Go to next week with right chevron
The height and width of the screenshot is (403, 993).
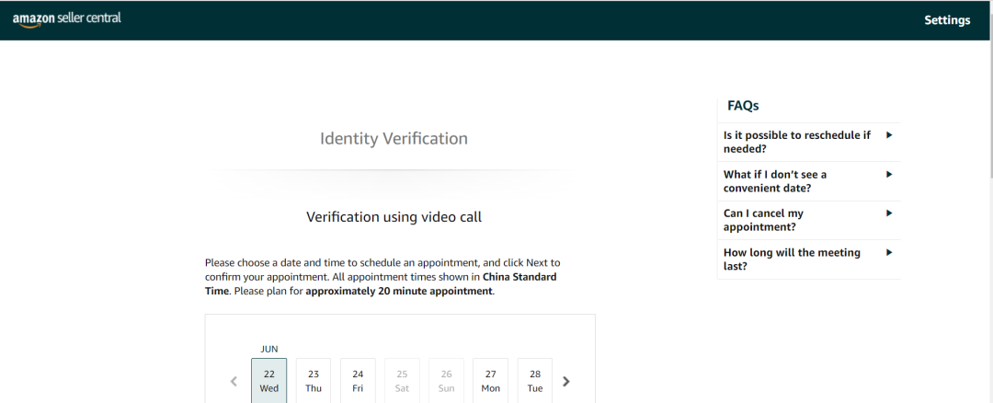pos(566,382)
